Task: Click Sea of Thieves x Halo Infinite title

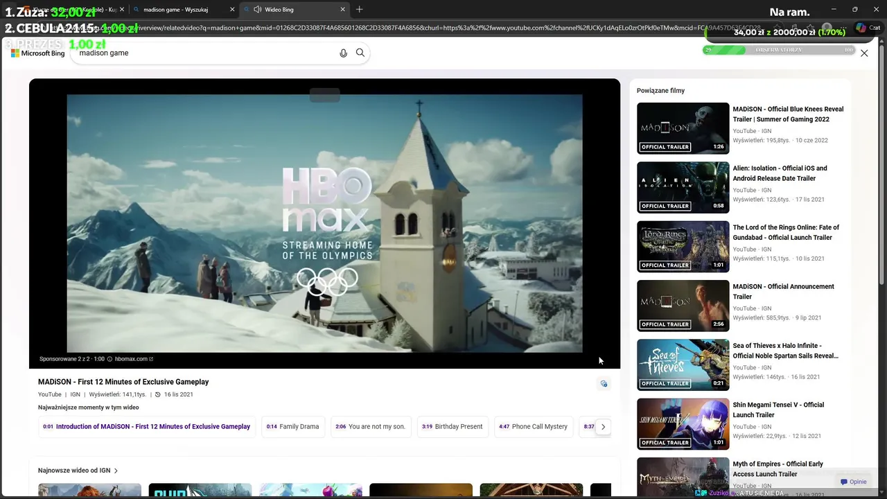Action: [786, 351]
